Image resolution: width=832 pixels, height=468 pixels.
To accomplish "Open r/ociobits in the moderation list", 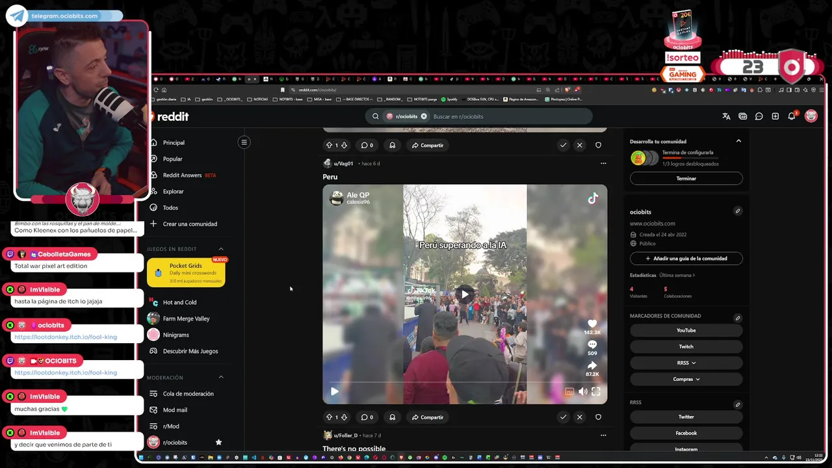I will [175, 442].
